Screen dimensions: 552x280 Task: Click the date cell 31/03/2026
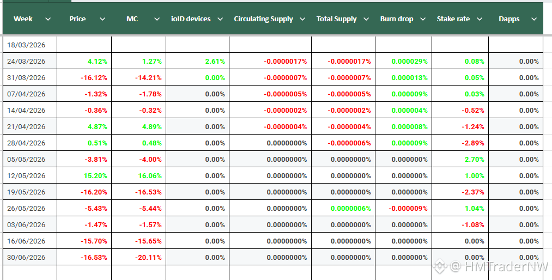coord(30,77)
